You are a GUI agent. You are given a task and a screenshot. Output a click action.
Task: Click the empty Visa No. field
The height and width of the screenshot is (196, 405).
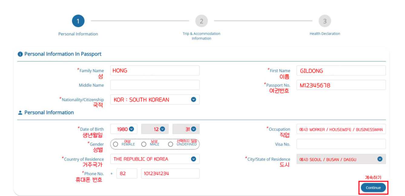tap(341, 144)
